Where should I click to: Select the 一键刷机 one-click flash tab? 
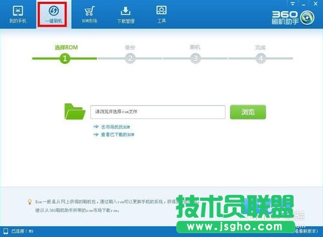click(x=54, y=15)
